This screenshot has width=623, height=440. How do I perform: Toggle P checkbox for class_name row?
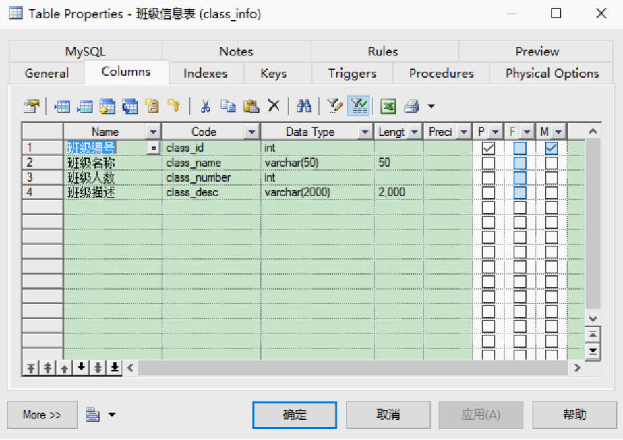tap(488, 163)
